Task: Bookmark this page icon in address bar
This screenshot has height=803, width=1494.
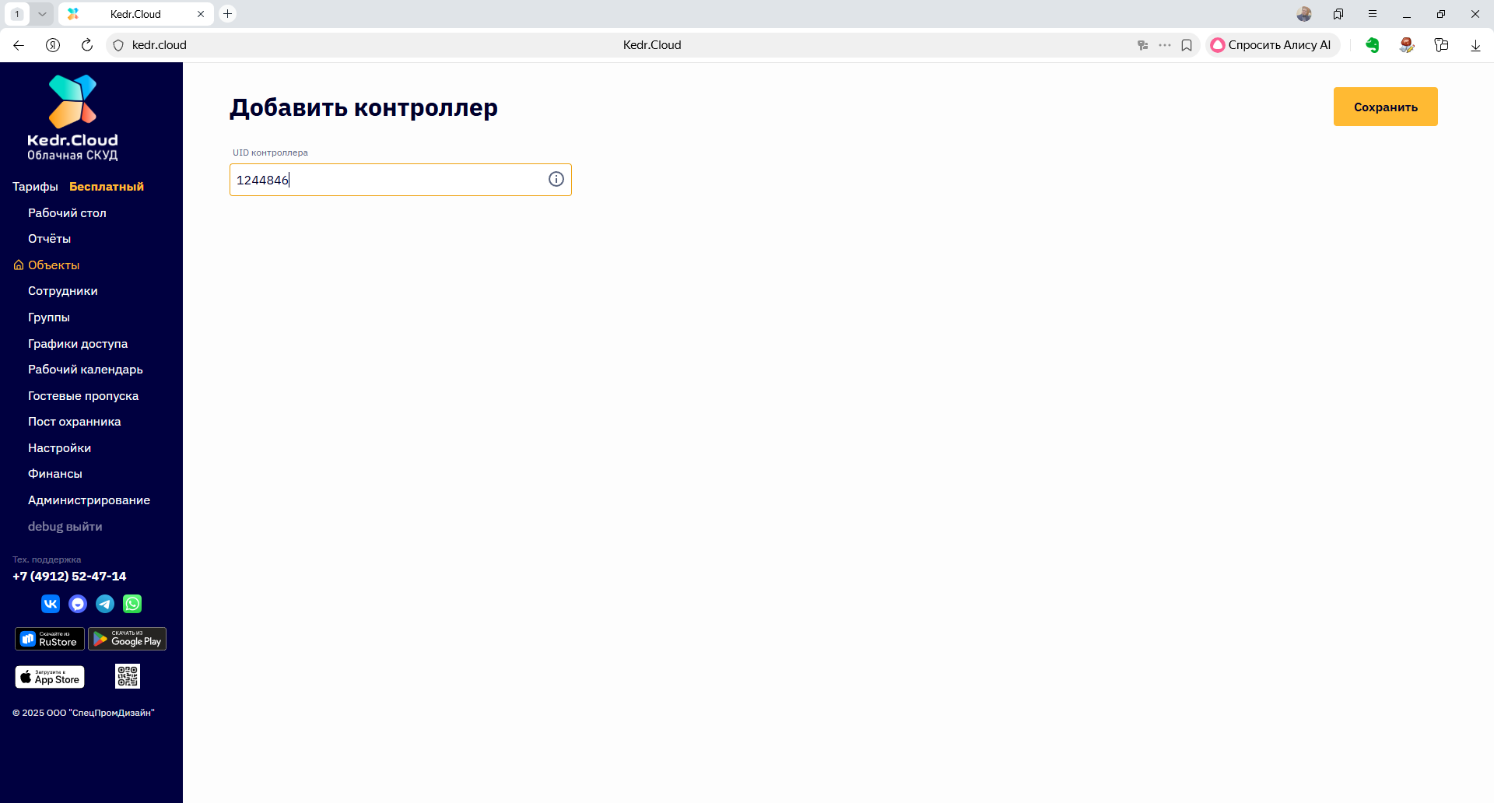Action: tap(1187, 45)
